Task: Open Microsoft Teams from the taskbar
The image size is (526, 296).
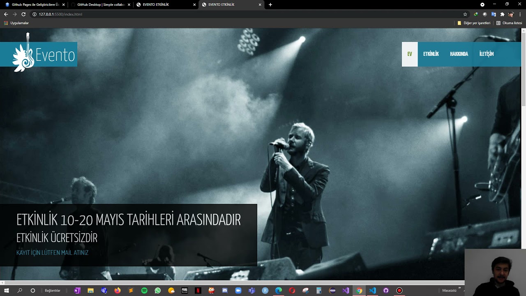Action: (251, 290)
